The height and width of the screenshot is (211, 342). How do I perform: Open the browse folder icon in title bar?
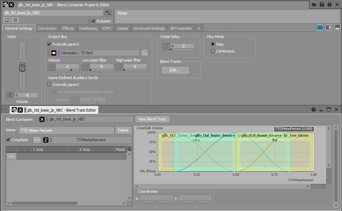point(314,4)
